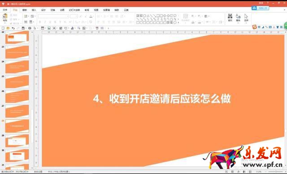Open the 文件 menu
The height and width of the screenshot is (174, 287).
(5, 10)
